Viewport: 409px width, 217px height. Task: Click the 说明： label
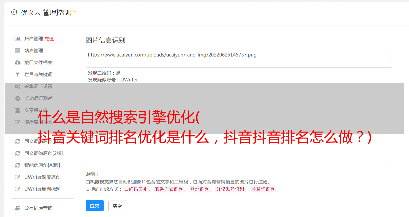tap(92, 174)
